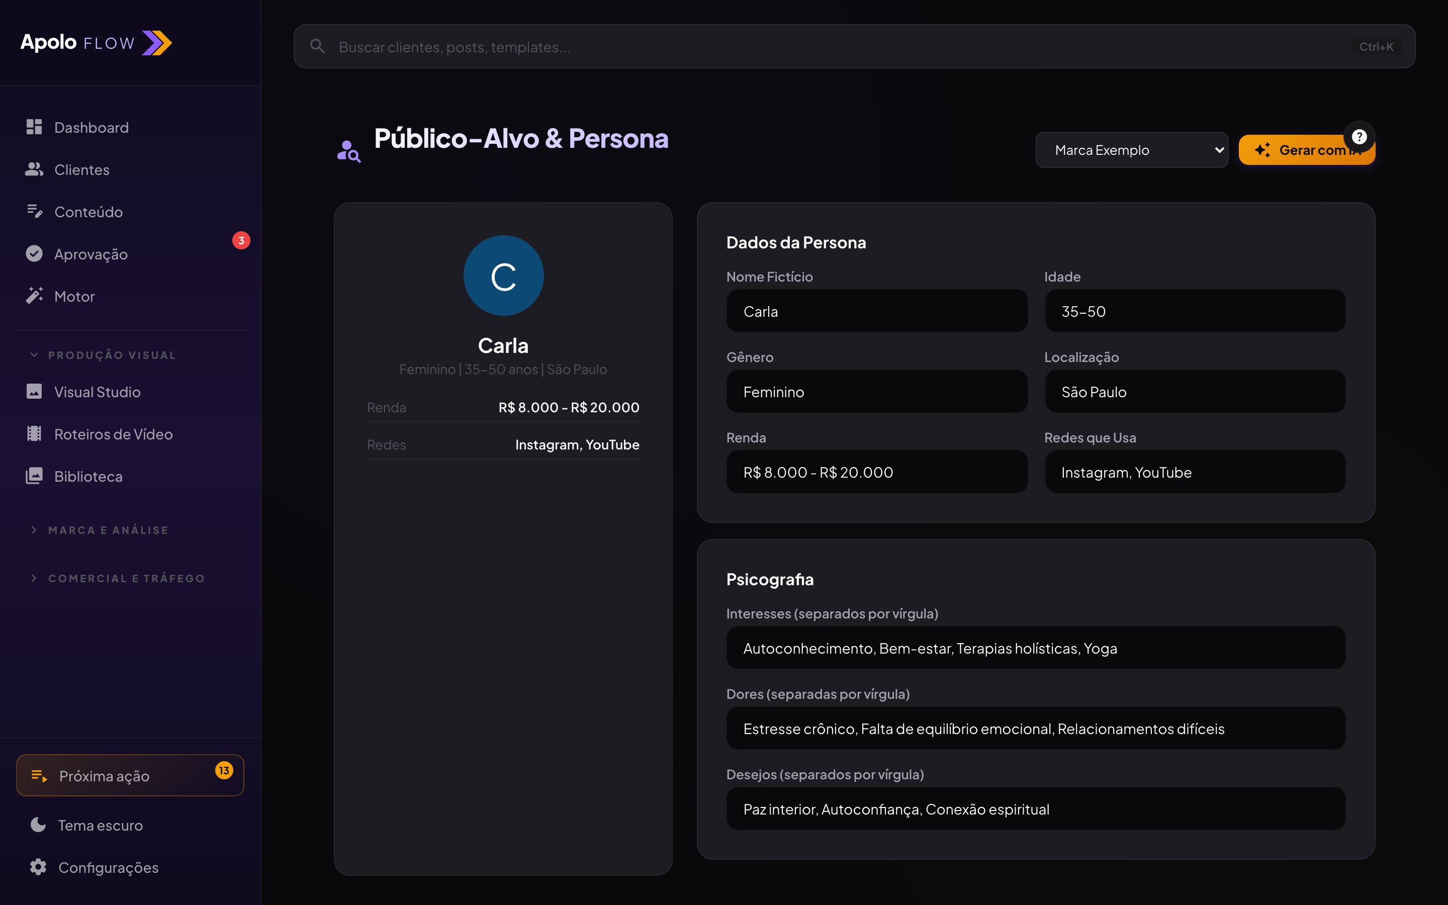This screenshot has height=905, width=1448.
Task: Click the help question mark icon
Action: [1359, 137]
